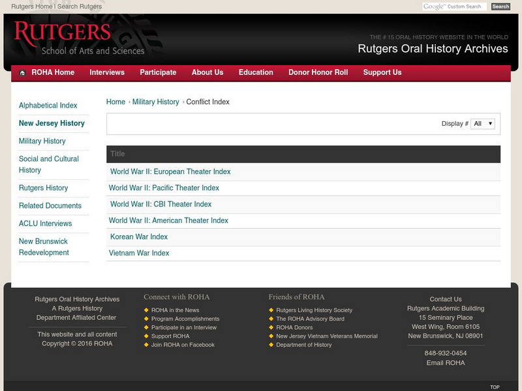Click the TOP link in footer
The height and width of the screenshot is (391, 522).
pyautogui.click(x=495, y=387)
